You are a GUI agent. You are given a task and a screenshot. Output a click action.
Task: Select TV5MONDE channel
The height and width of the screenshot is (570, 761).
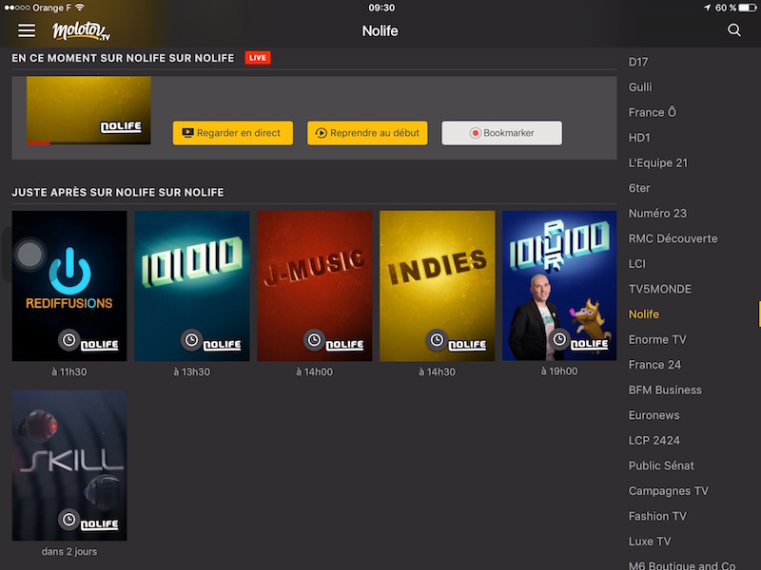point(659,289)
